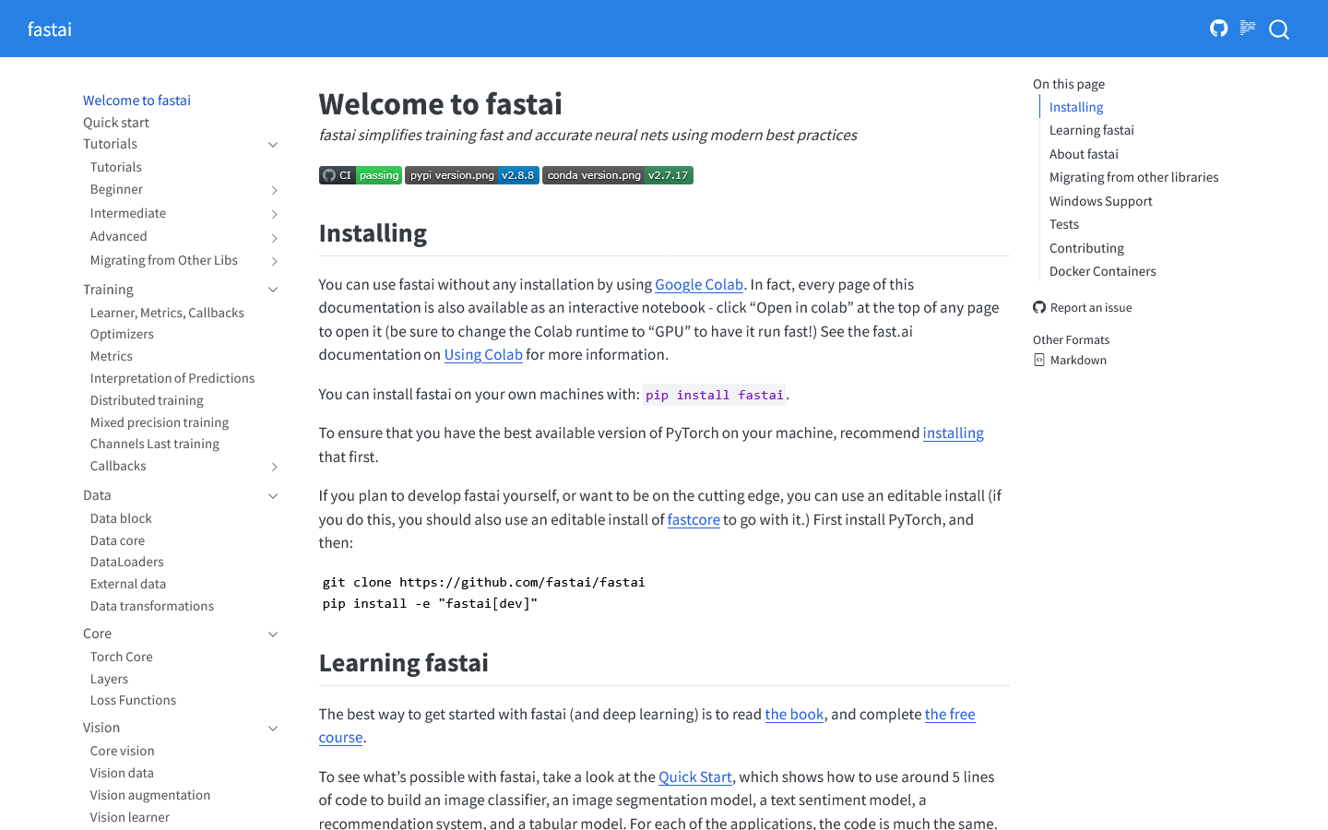Click the pip install fastai code snippet
This screenshot has width=1328, height=830.
[715, 395]
